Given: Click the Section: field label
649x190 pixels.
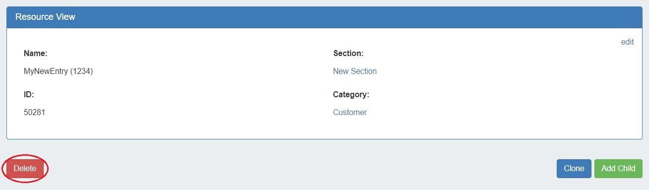Looking at the screenshot, I should point(348,53).
